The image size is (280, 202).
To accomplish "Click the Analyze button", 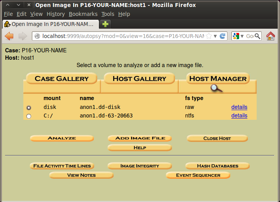I will [62, 138].
